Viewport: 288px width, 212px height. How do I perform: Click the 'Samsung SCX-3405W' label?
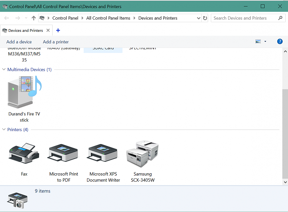point(143,177)
